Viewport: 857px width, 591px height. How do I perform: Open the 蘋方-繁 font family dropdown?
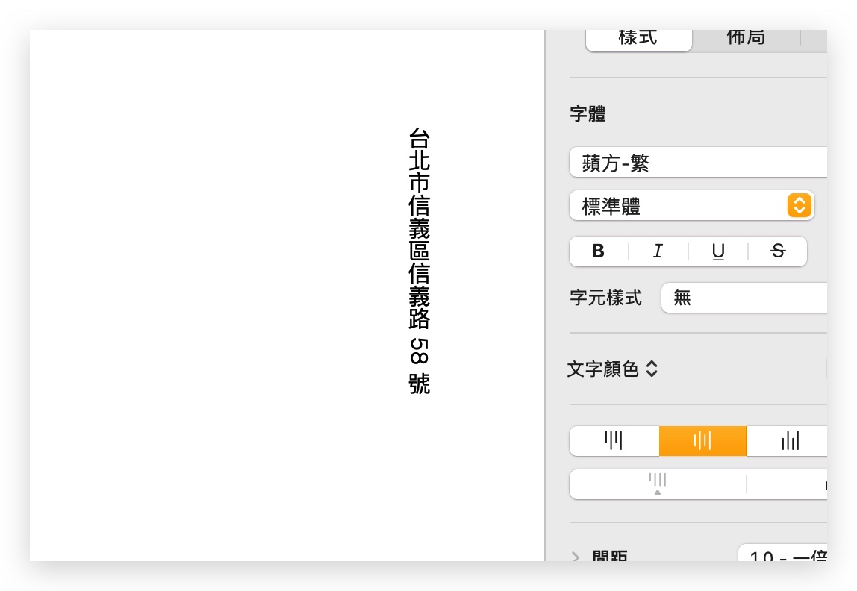tap(698, 162)
